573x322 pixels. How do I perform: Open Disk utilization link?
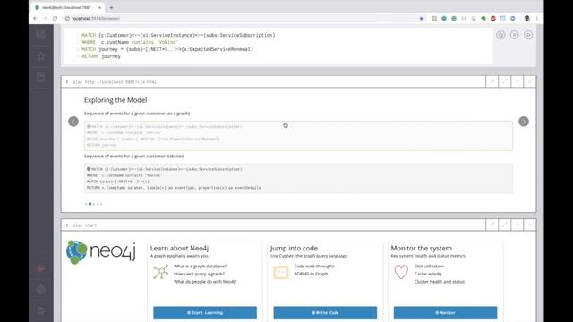coord(429,267)
